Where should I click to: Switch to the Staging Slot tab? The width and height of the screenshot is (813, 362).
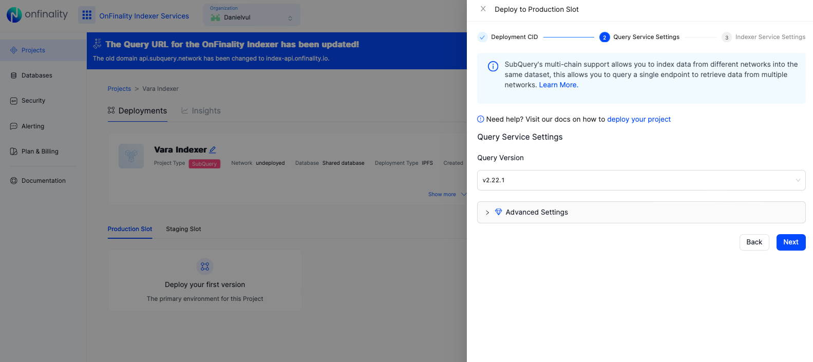tap(183, 229)
